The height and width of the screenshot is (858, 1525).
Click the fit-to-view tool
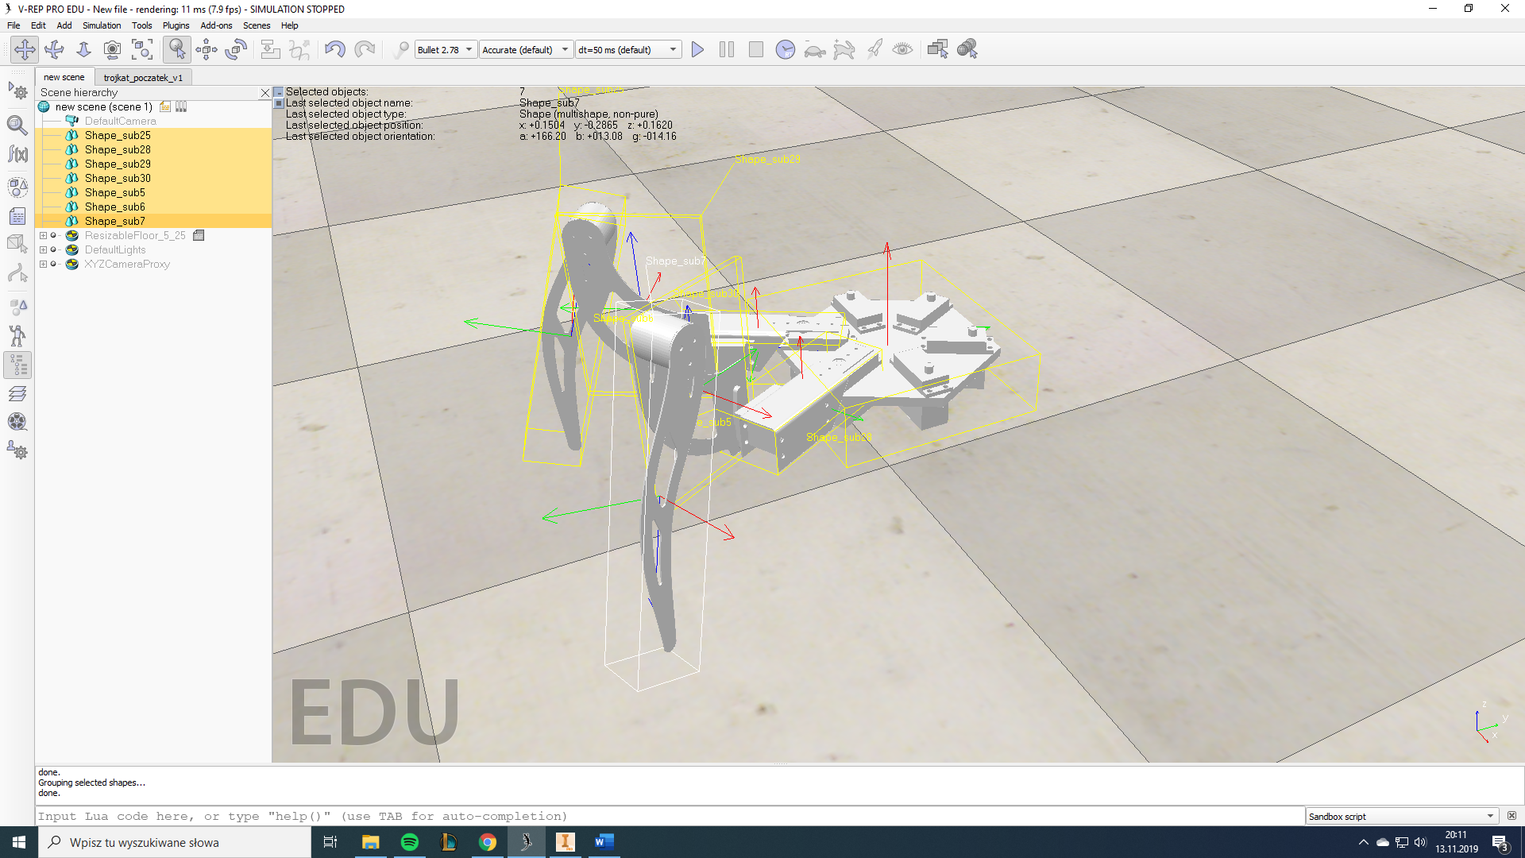[142, 49]
